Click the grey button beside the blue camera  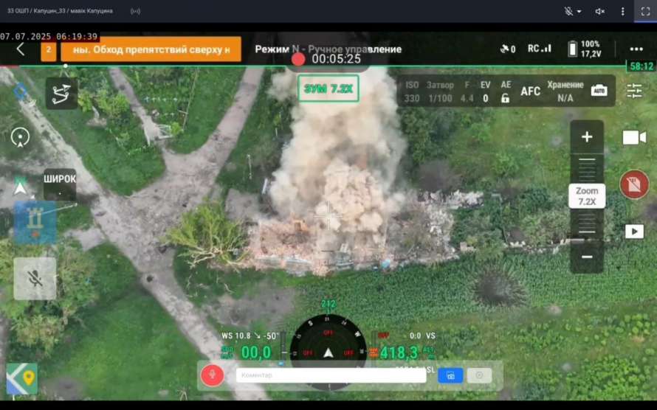click(x=479, y=375)
